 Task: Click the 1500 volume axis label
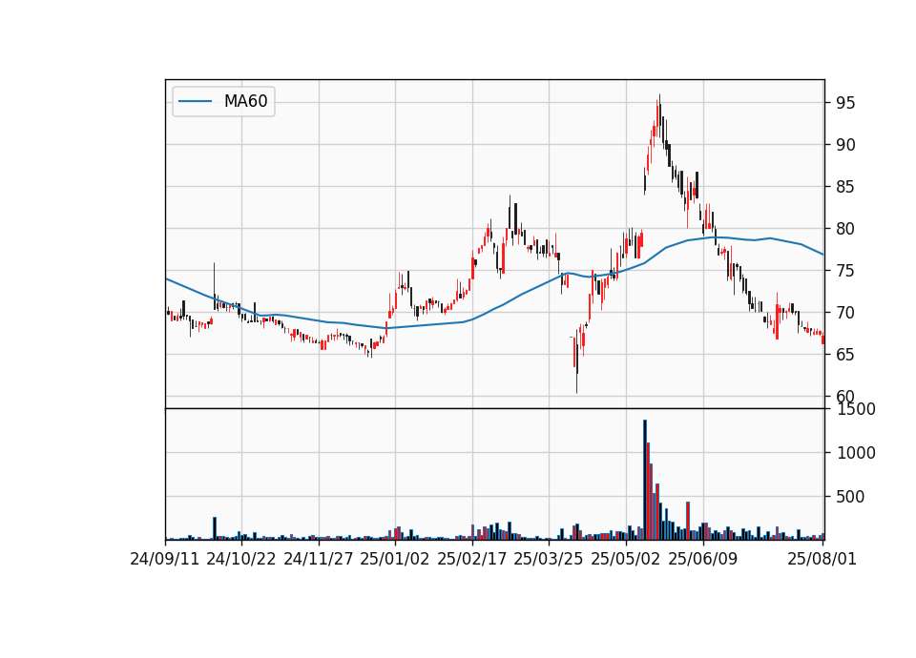856,409
